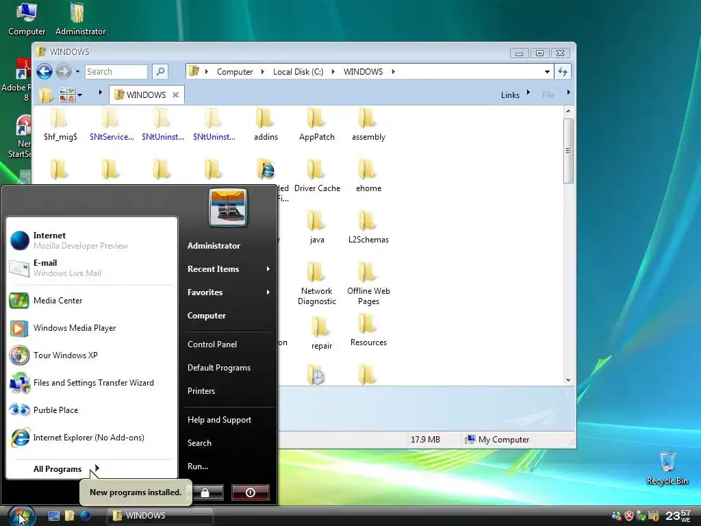Open the Start orb on the taskbar

(21, 516)
